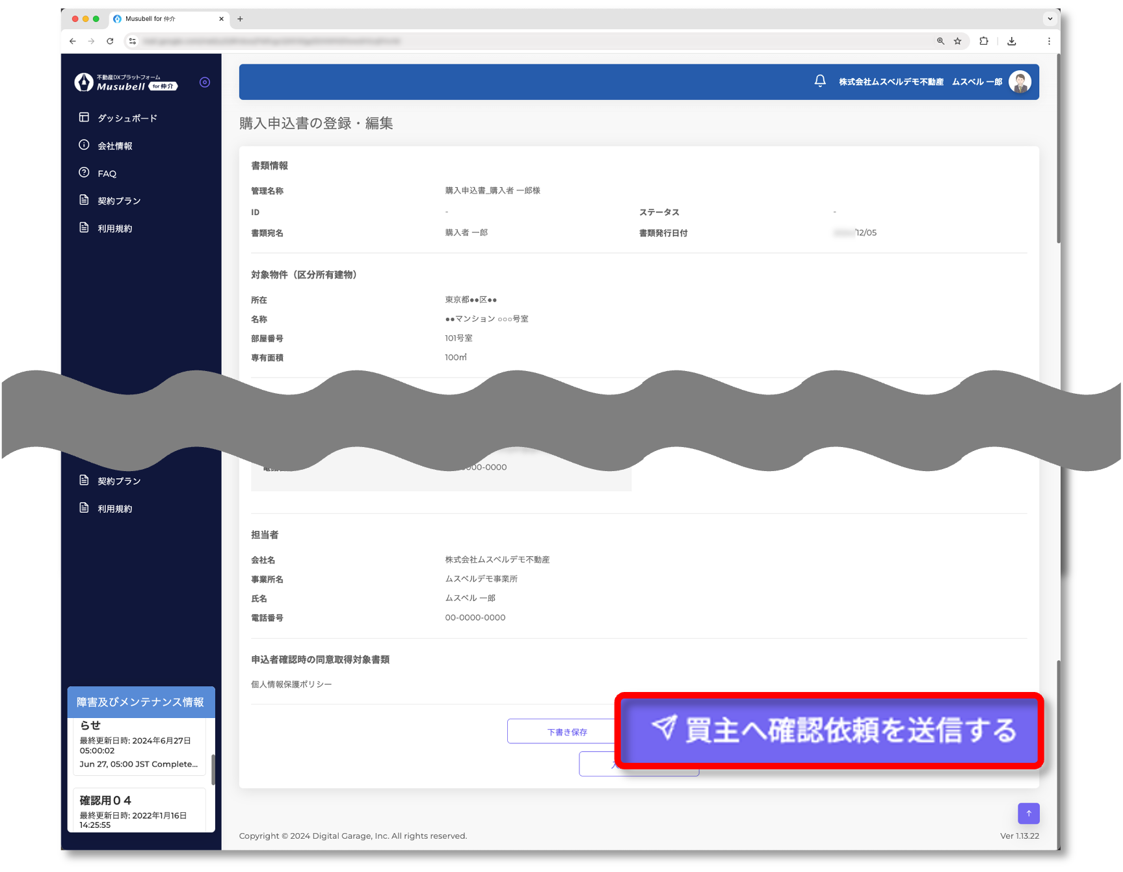Bookmark this page with star icon

coord(957,41)
